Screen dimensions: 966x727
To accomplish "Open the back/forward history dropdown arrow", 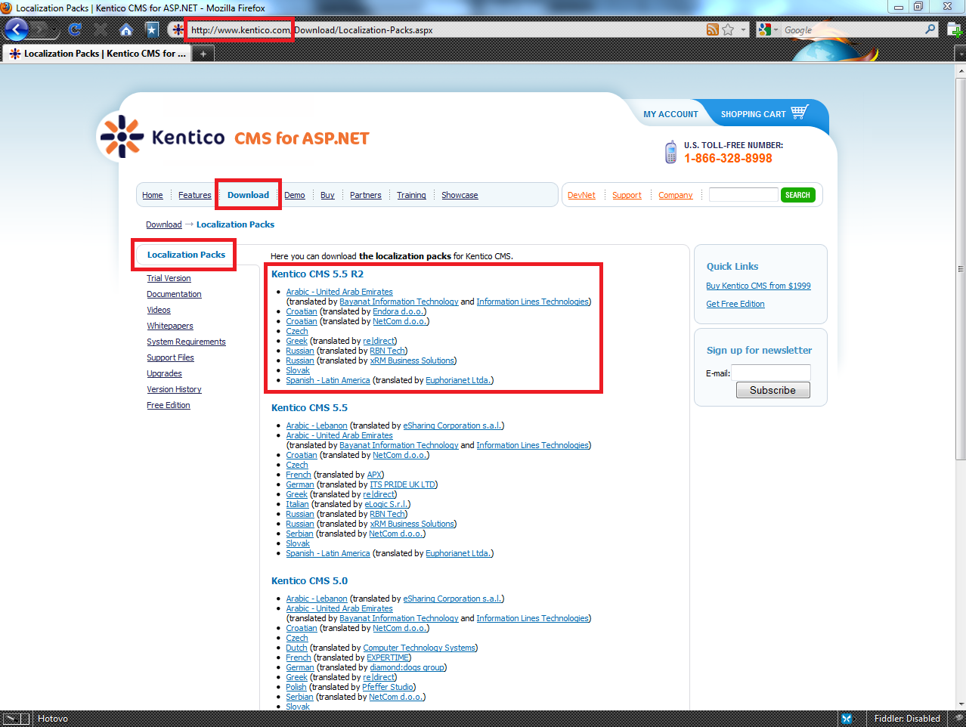I will tap(55, 30).
